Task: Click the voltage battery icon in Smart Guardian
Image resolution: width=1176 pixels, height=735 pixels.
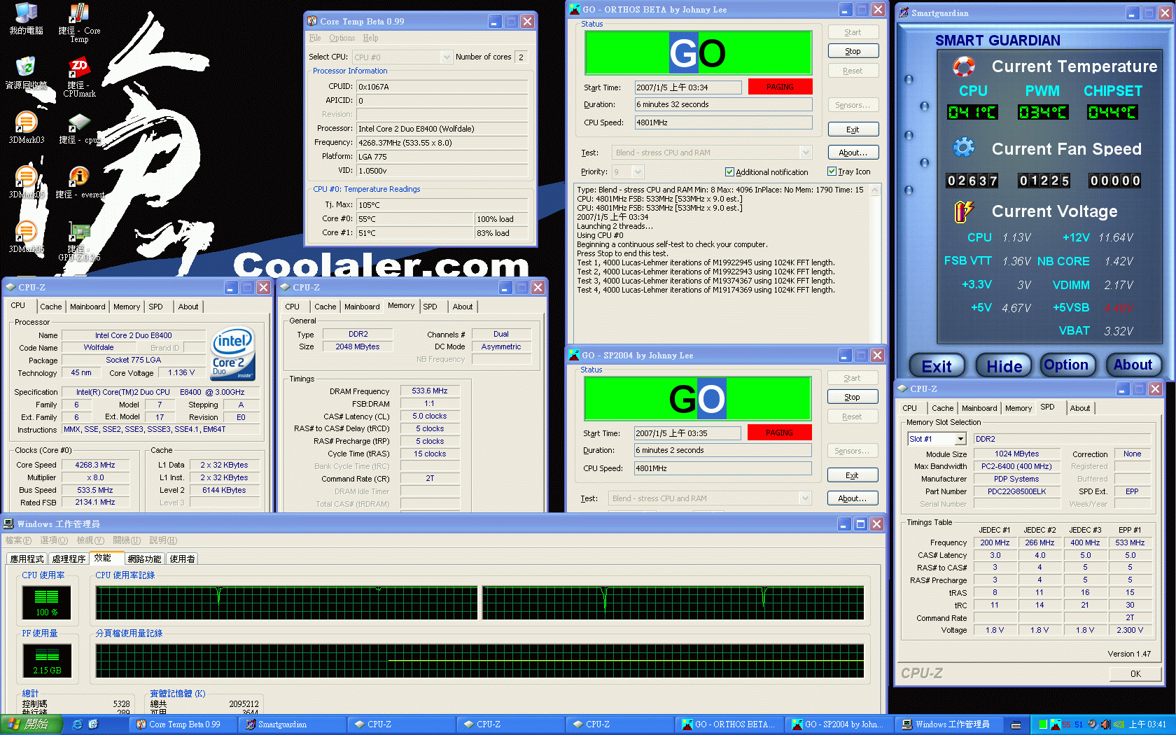Action: click(x=964, y=211)
